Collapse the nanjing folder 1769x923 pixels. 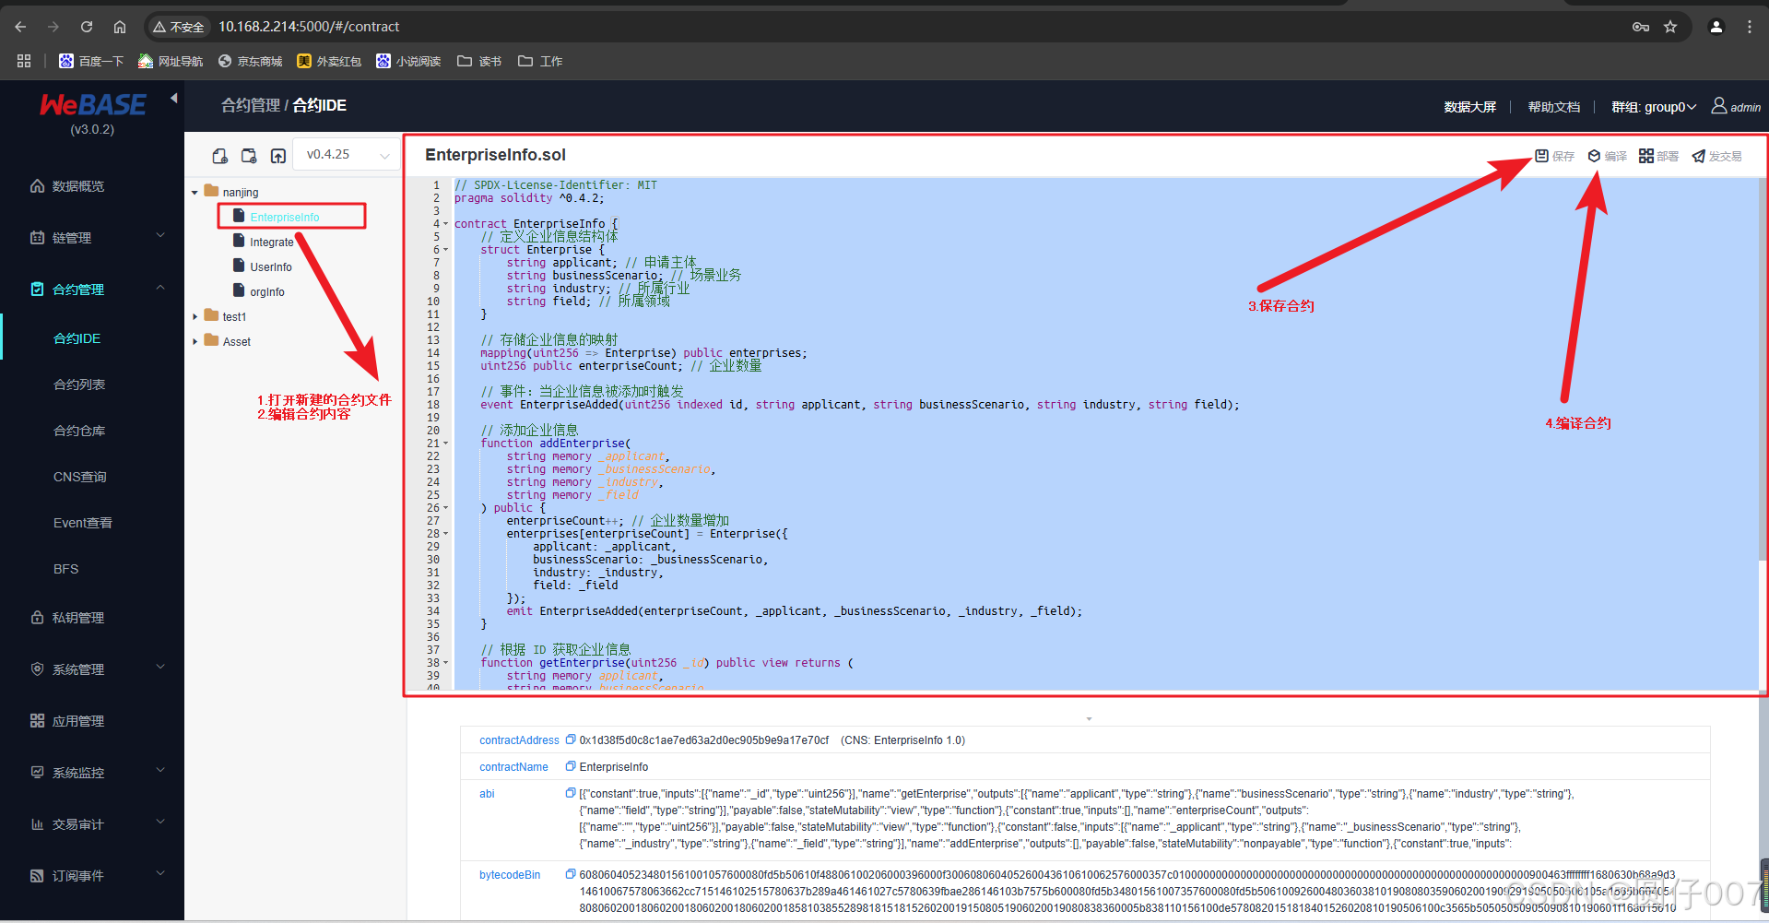click(195, 193)
